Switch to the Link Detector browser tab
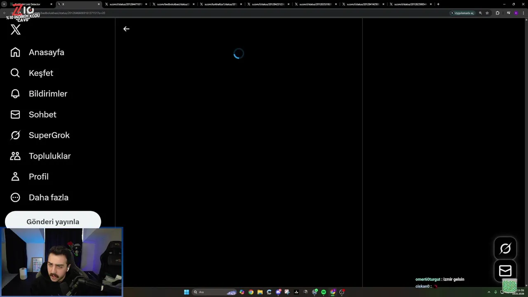This screenshot has height=297, width=528. point(31,4)
